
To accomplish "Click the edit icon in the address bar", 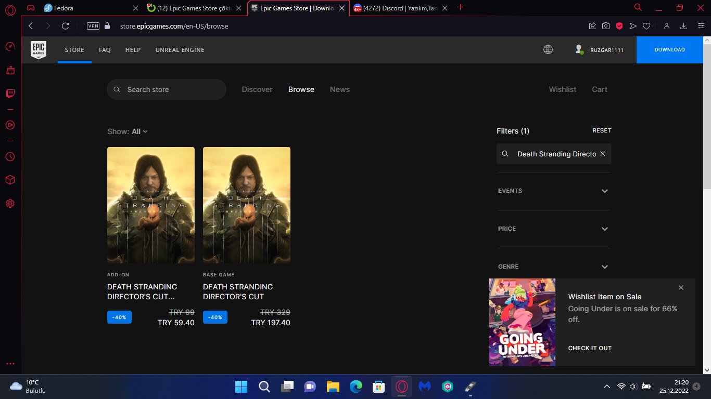I will (592, 26).
